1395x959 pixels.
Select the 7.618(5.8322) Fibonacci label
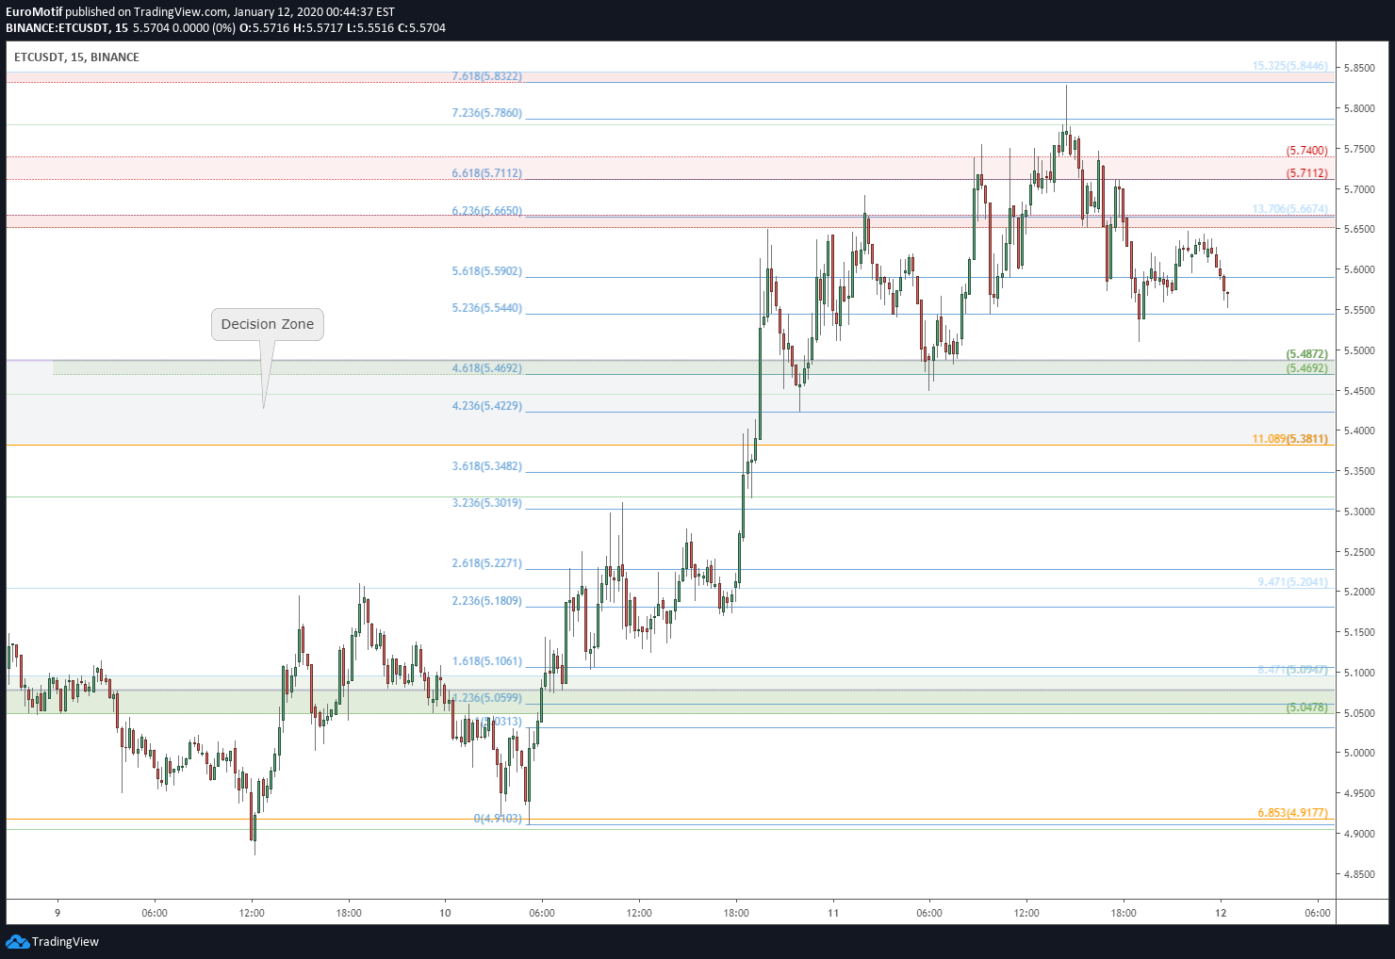pyautogui.click(x=487, y=76)
